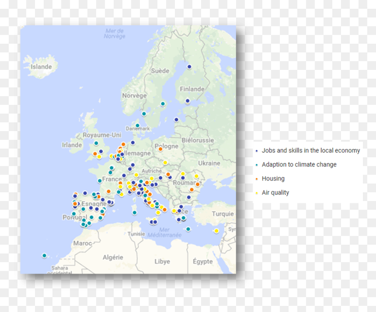Click the 'Maroc' map label
The width and height of the screenshot is (376, 312).
[x=83, y=243]
